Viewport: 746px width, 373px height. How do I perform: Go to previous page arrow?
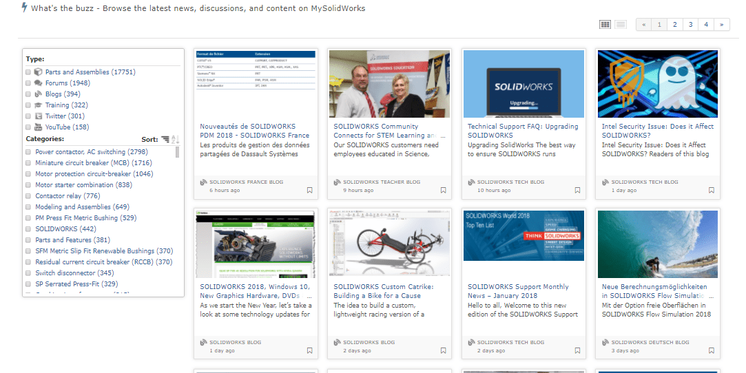[644, 25]
